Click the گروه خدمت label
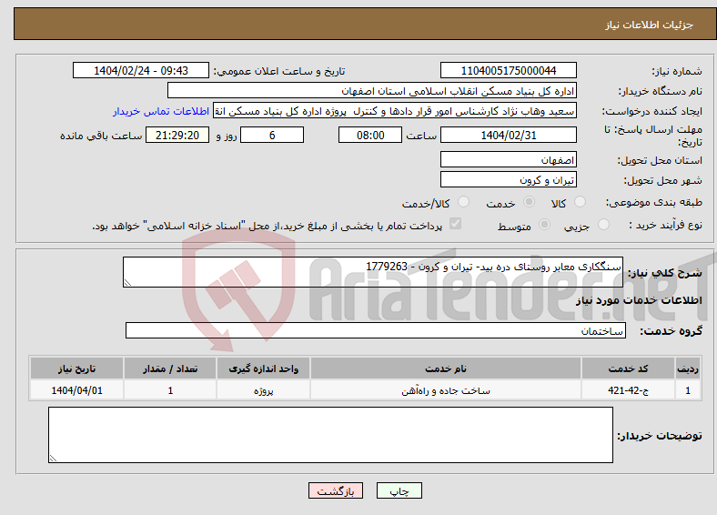Image resolution: width=717 pixels, height=515 pixels. (671, 330)
